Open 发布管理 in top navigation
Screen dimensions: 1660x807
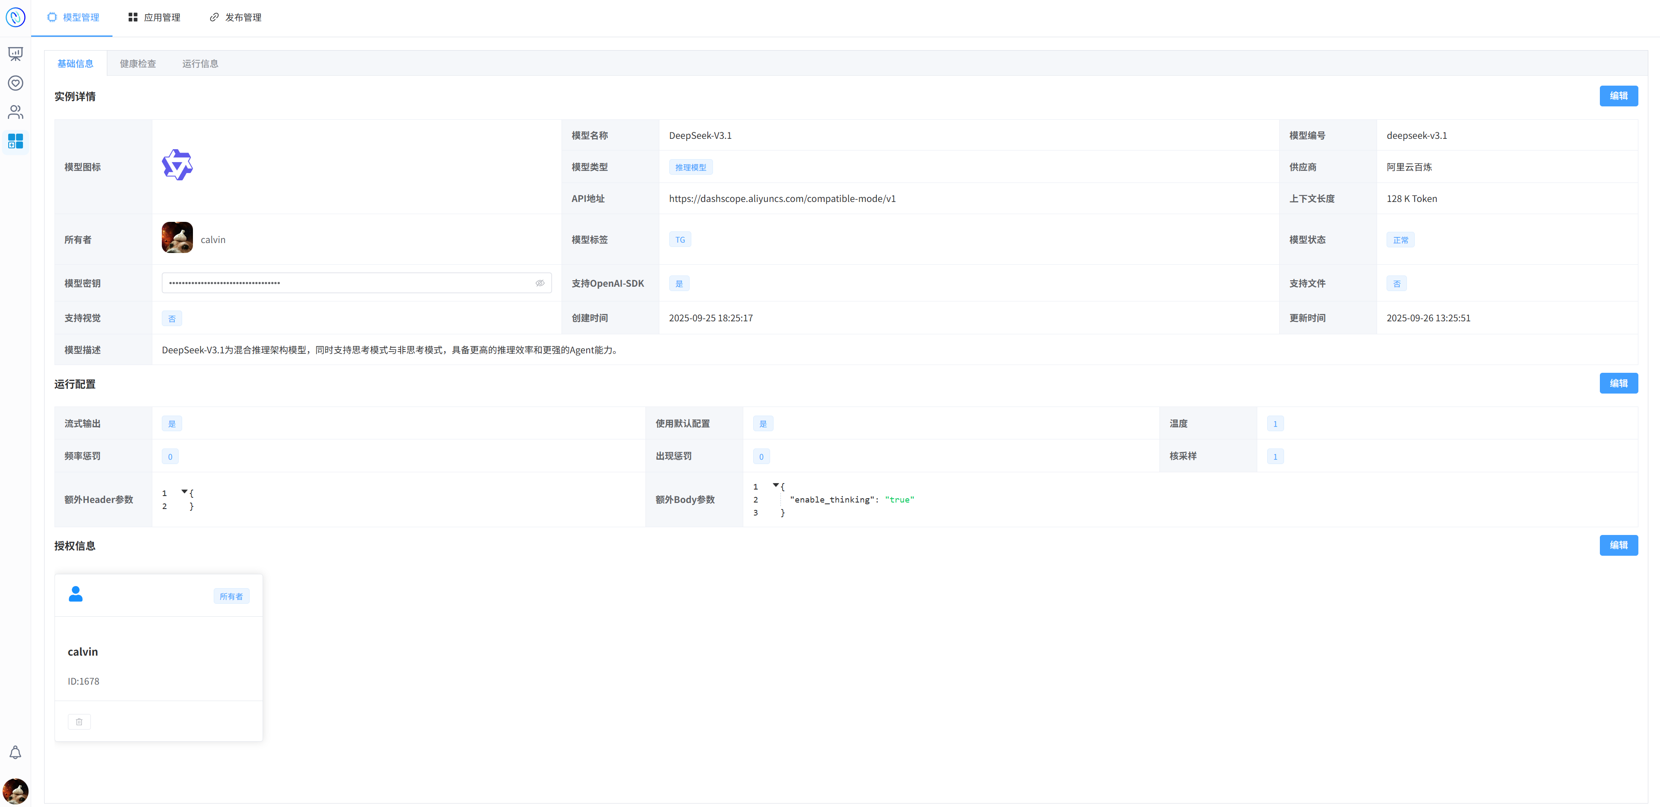click(236, 17)
